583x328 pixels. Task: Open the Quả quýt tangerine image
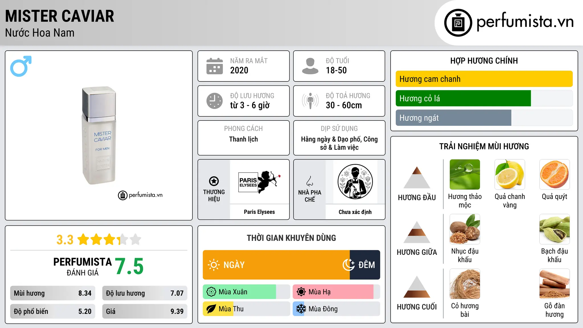tap(555, 175)
